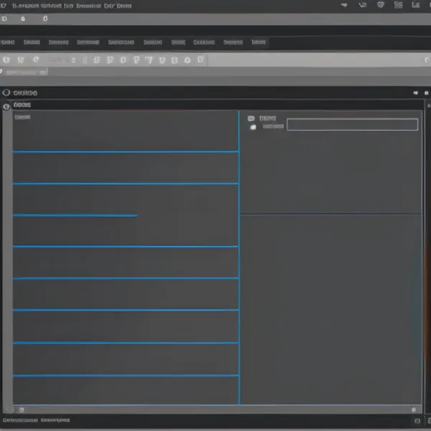
Task: Click the round clock-like icon in the bottom status bar
Action: click(417, 421)
